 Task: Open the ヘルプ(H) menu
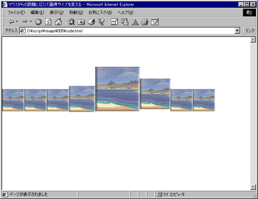[x=126, y=13]
